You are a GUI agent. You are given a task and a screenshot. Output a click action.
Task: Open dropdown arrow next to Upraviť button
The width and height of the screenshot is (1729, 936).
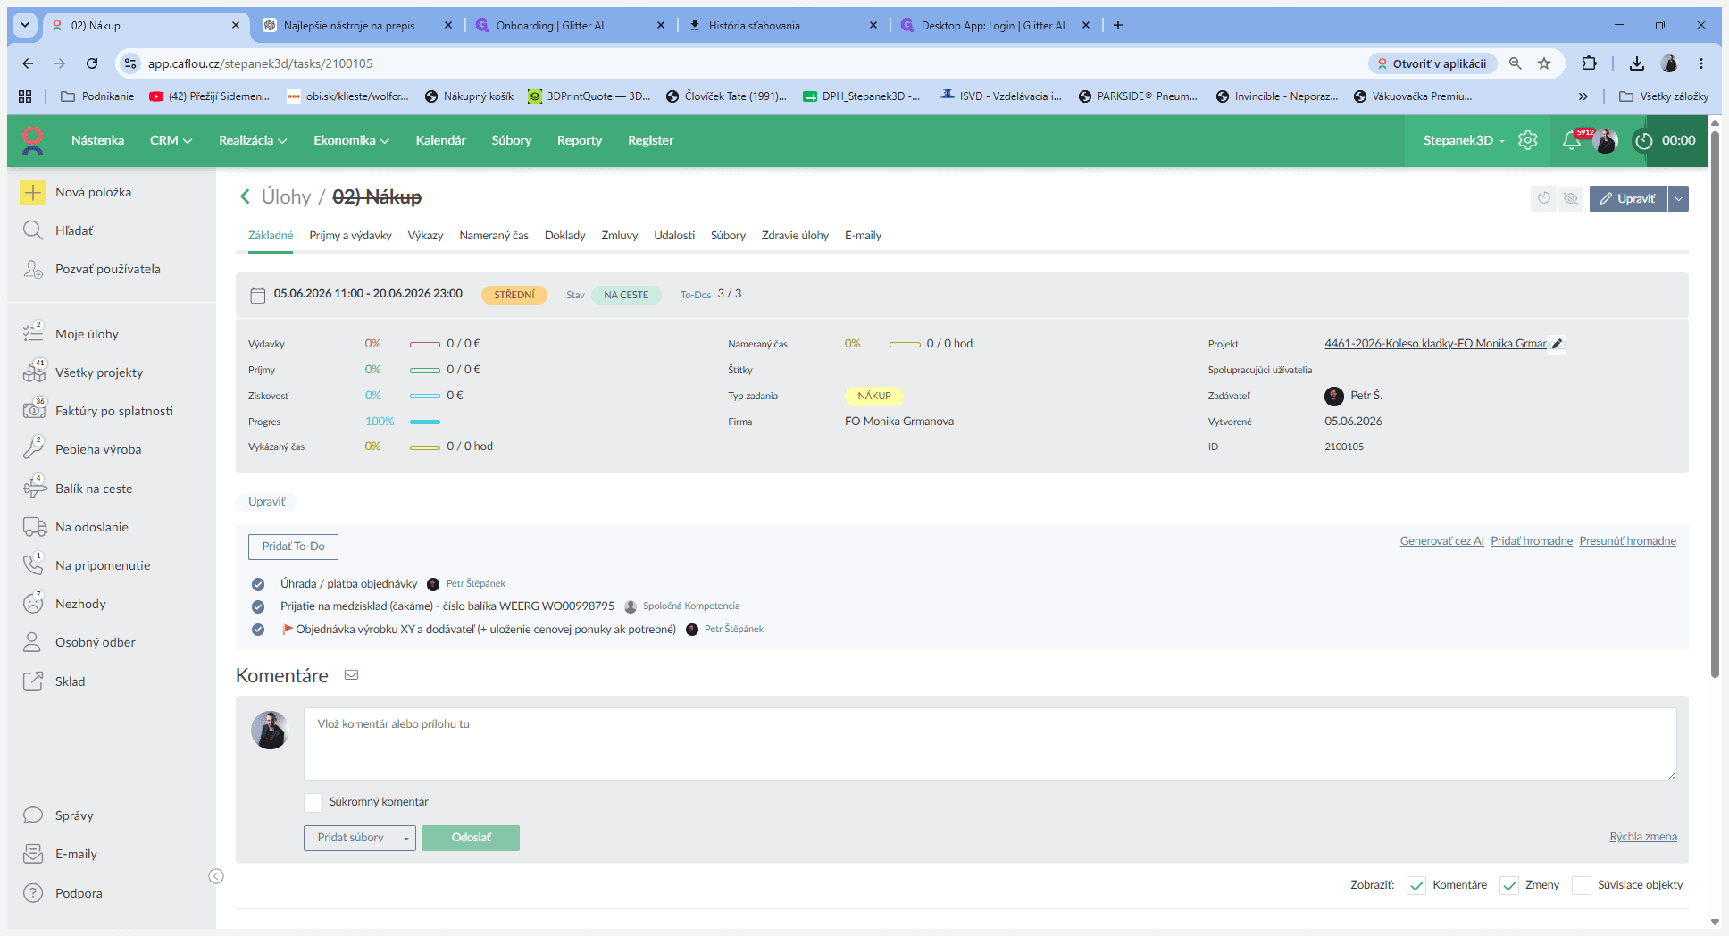click(x=1679, y=198)
